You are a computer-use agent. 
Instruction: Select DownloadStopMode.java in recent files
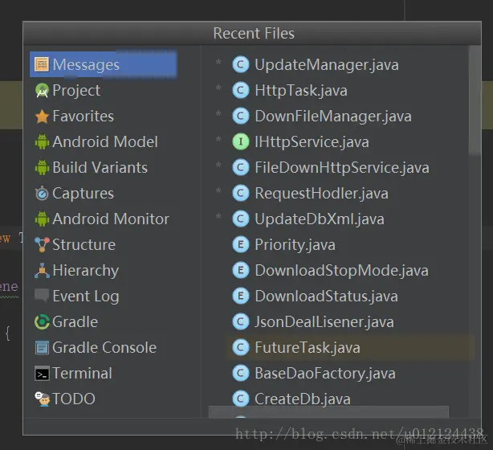(341, 270)
